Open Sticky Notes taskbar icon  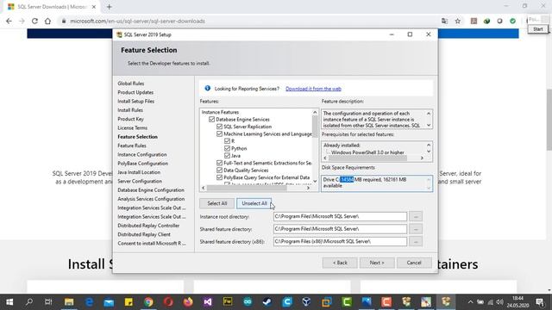pos(129,302)
